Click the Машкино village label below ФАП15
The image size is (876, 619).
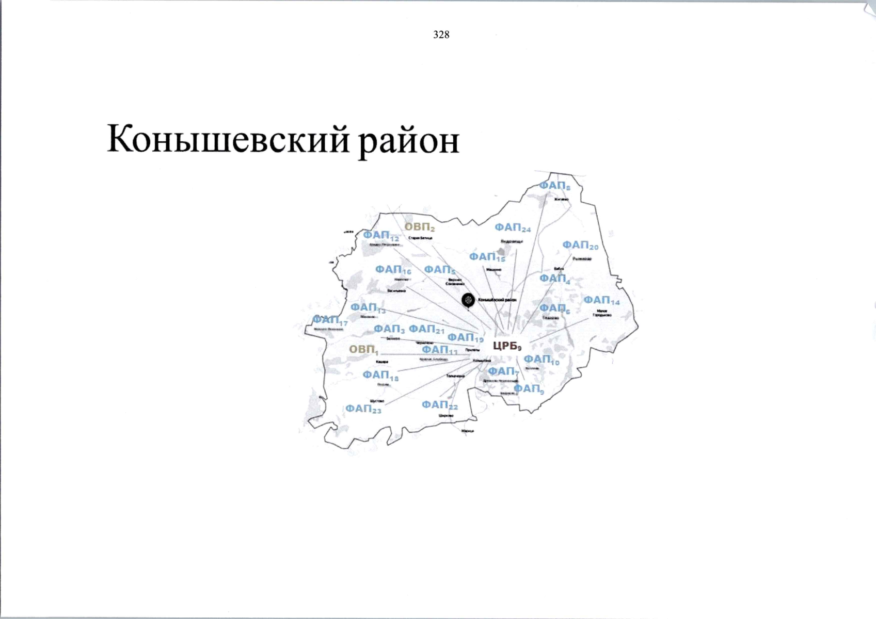[x=493, y=269]
